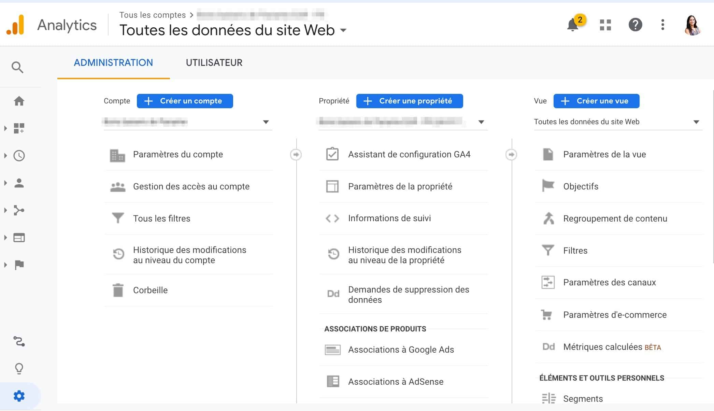Expand the Customization section arrow in sidebar
Screen dimensions: 714x411
5,128
